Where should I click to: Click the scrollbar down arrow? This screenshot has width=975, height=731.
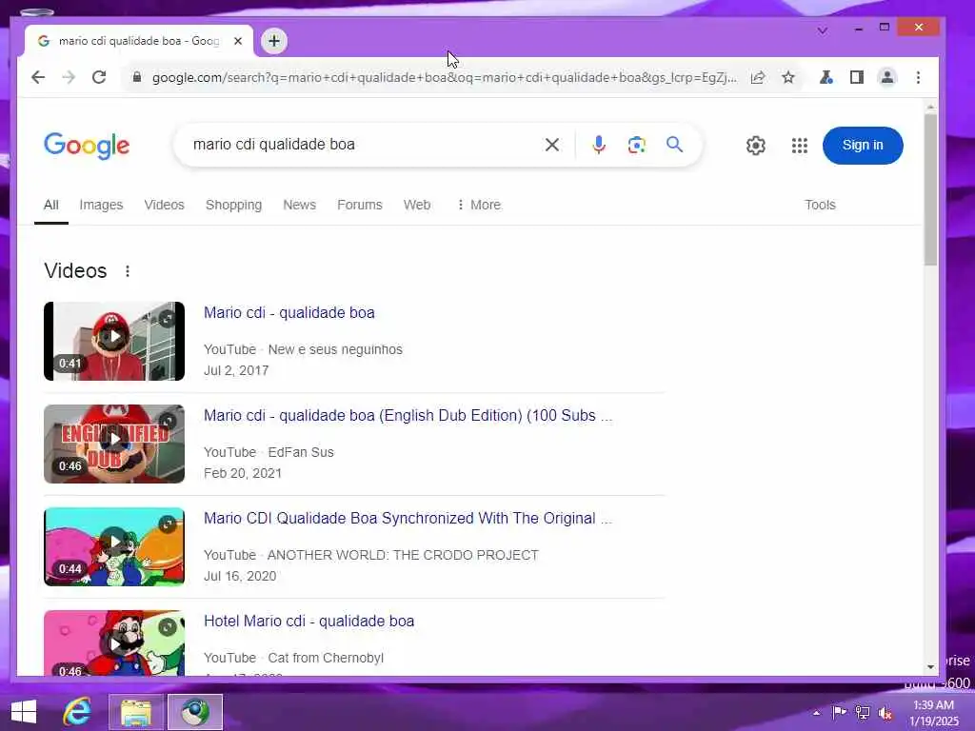click(930, 667)
